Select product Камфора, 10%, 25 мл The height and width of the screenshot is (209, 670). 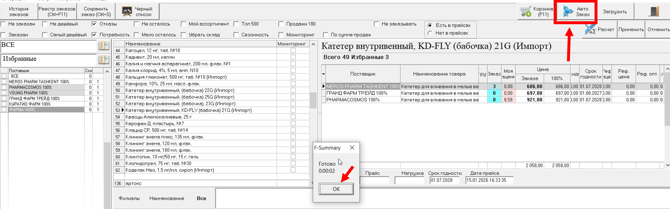coord(201,84)
